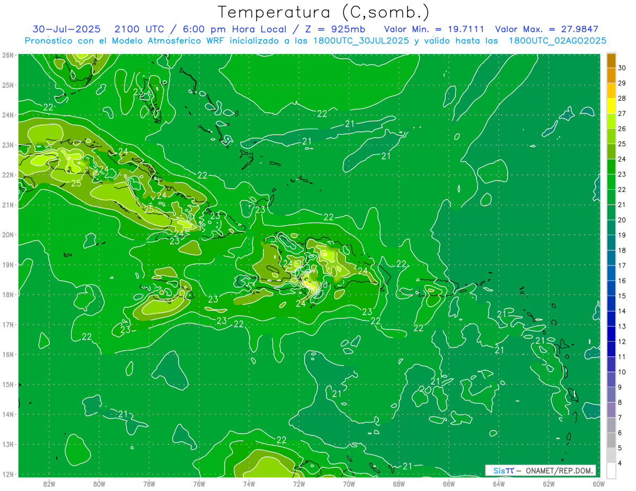The image size is (636, 491).
Task: Click the 66W longitude axis label
Action: (449, 484)
